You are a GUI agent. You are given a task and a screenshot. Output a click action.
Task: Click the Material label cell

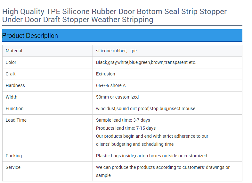(x=14, y=51)
